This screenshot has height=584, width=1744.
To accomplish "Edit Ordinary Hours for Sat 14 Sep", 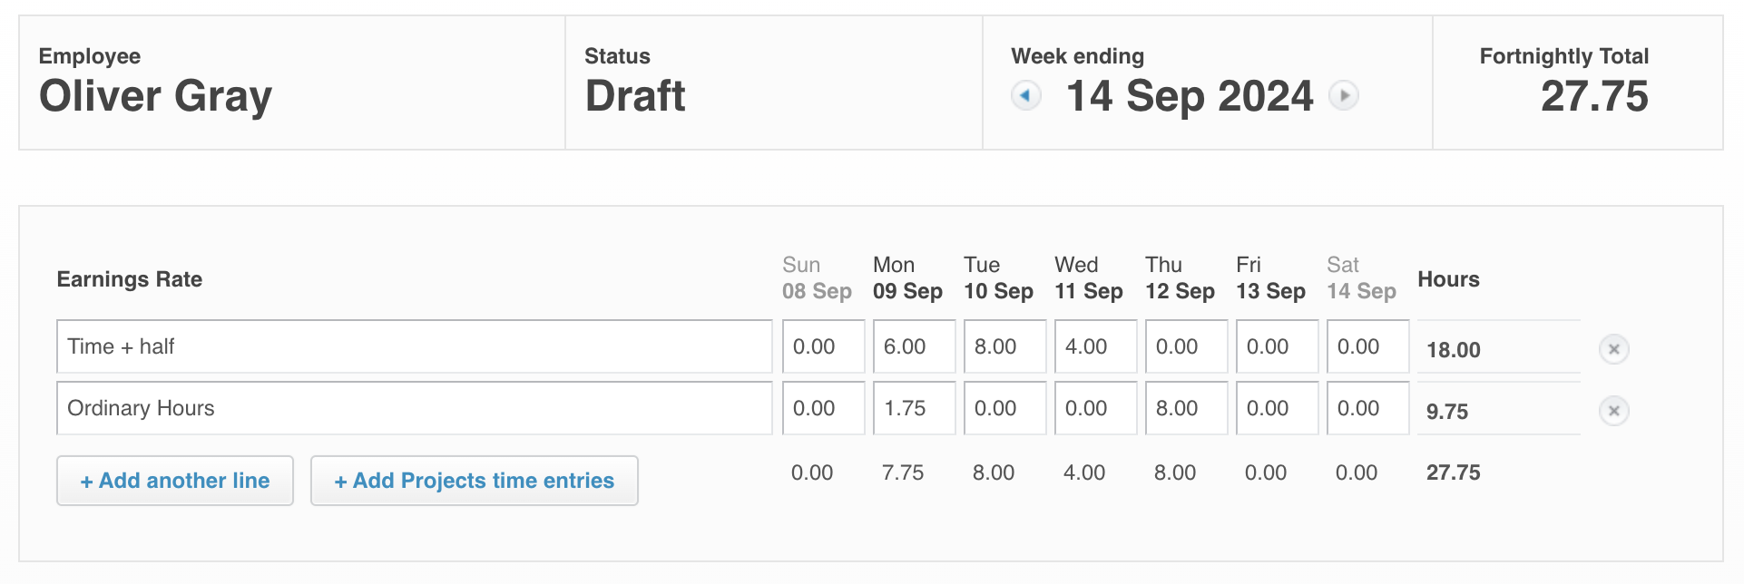I will (x=1367, y=408).
